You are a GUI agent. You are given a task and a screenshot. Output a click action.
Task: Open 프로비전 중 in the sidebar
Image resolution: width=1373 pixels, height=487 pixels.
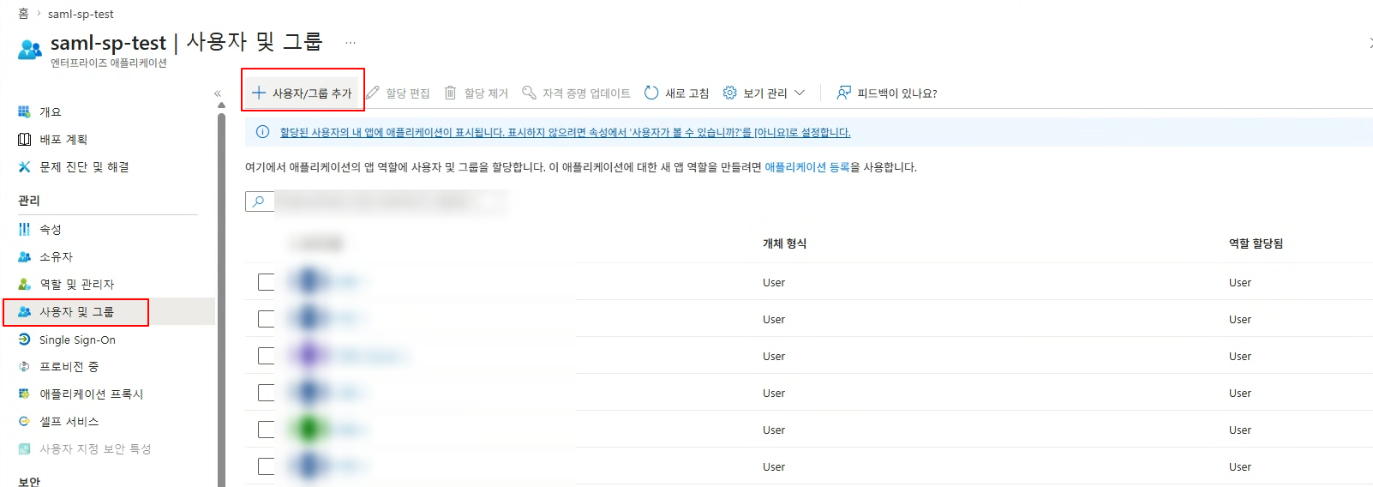click(x=69, y=366)
